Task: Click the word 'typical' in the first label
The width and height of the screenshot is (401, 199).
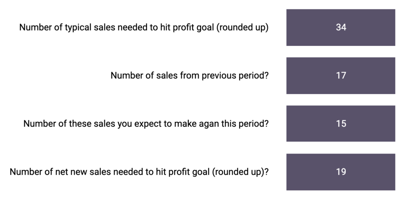Action: (78, 28)
